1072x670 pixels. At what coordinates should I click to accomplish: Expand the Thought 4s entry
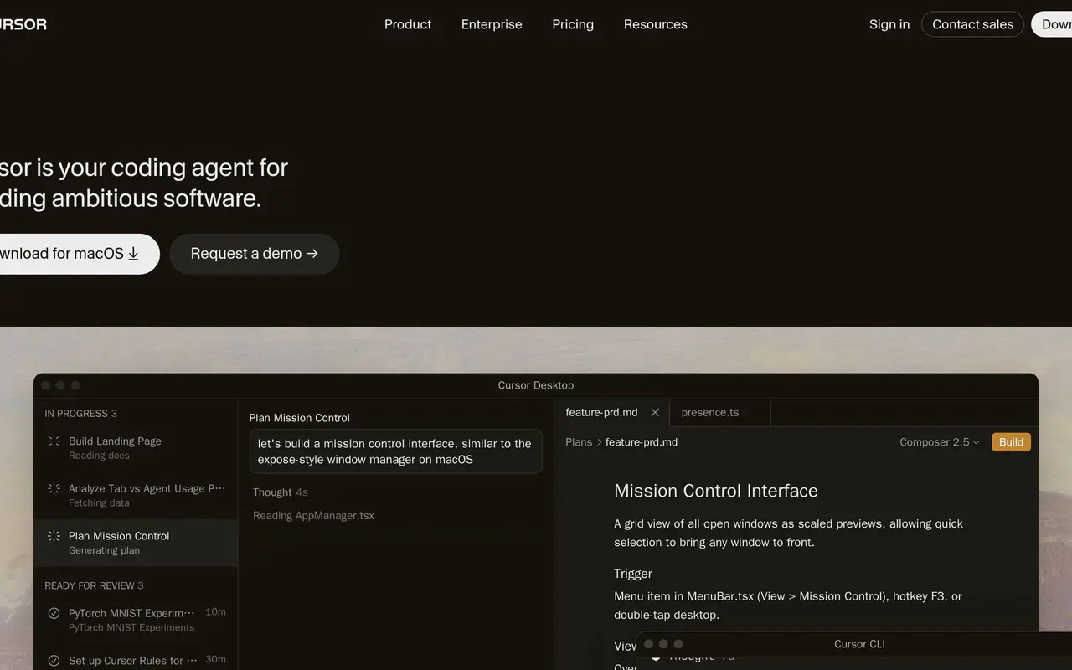click(x=281, y=492)
